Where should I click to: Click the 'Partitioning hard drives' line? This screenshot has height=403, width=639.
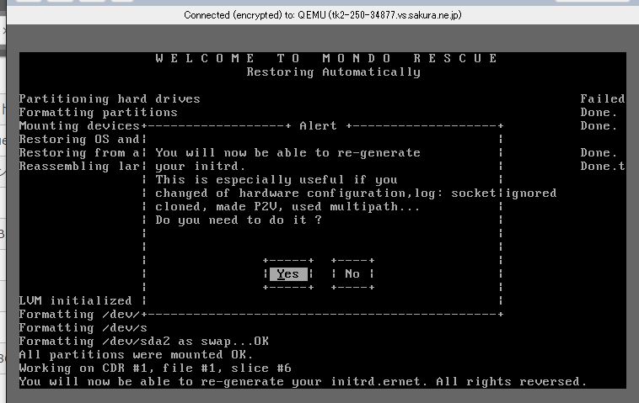pos(110,98)
